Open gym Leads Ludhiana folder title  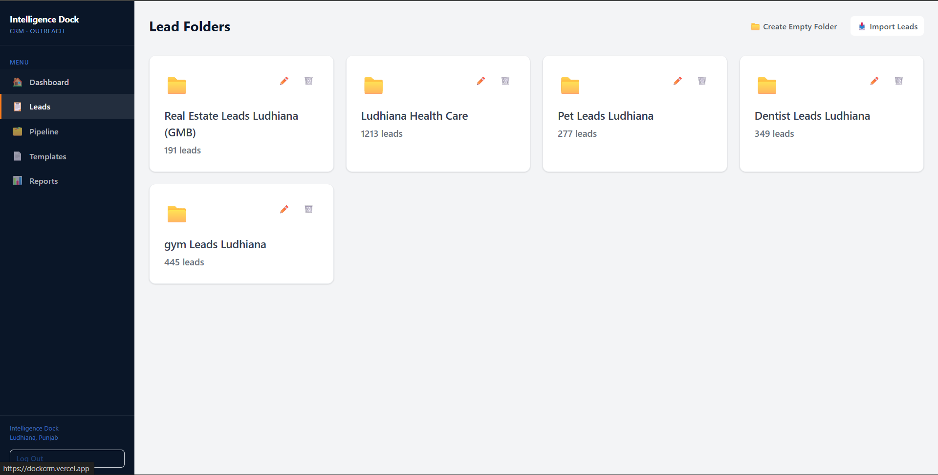tap(215, 244)
